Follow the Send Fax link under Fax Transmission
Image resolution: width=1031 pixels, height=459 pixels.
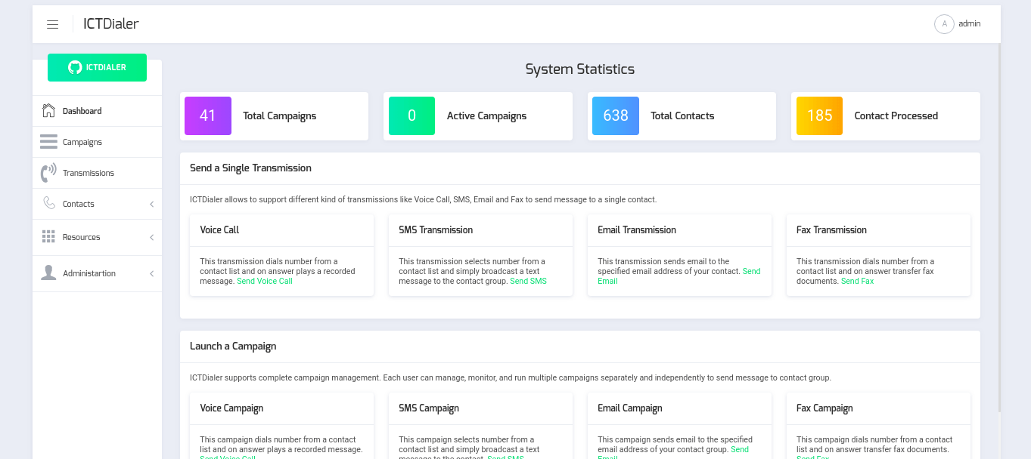(x=857, y=281)
